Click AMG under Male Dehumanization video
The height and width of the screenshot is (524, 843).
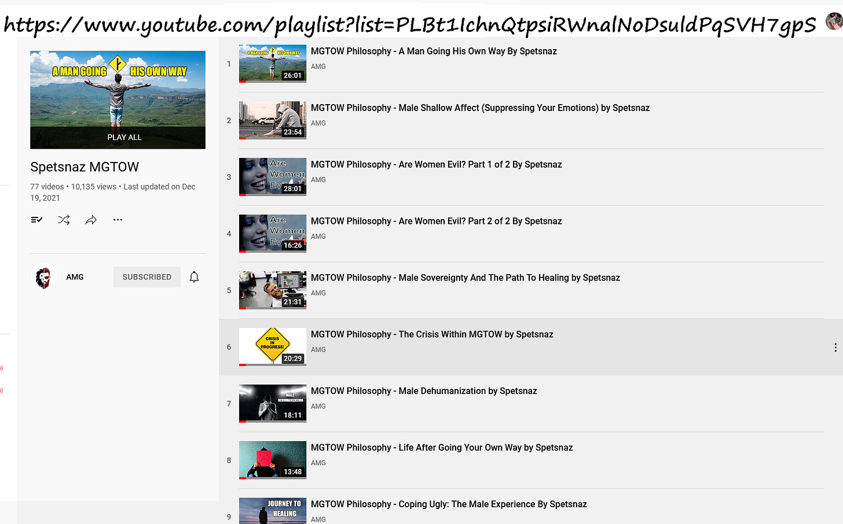pyautogui.click(x=318, y=407)
